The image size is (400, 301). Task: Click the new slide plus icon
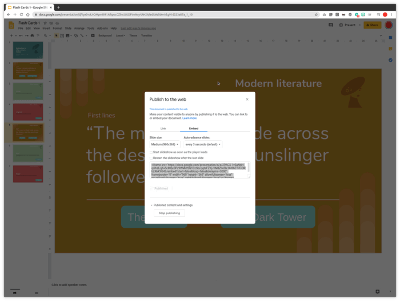pyautogui.click(x=11, y=36)
